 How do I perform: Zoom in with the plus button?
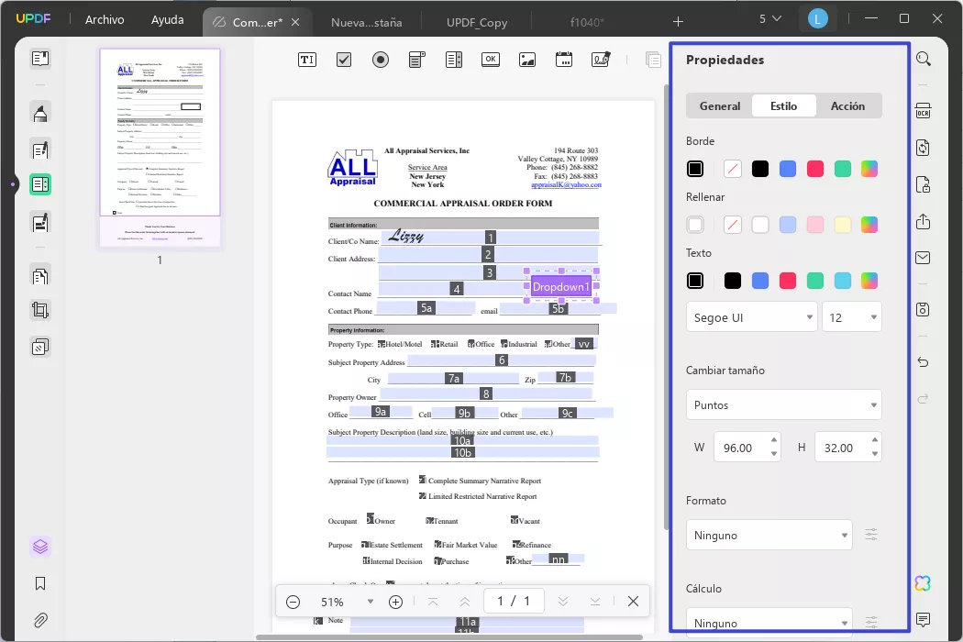pos(395,602)
